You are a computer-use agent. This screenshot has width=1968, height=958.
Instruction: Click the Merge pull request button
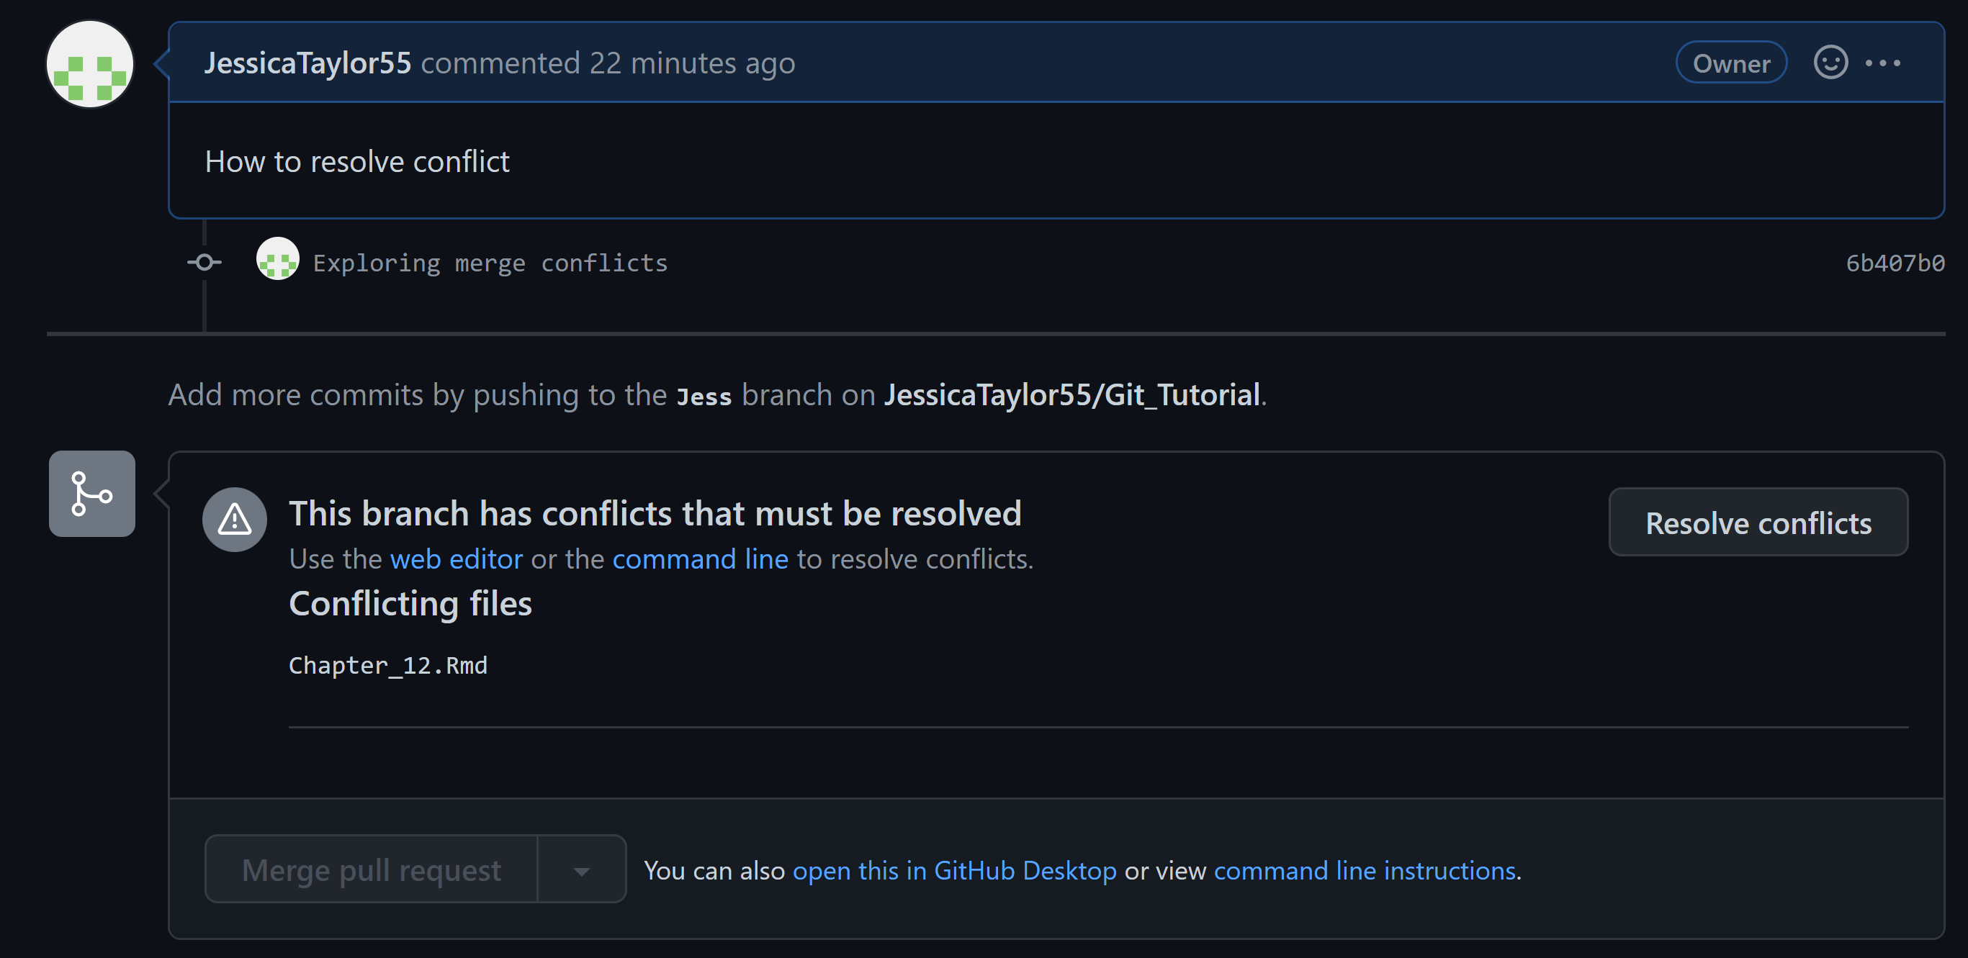pyautogui.click(x=372, y=869)
